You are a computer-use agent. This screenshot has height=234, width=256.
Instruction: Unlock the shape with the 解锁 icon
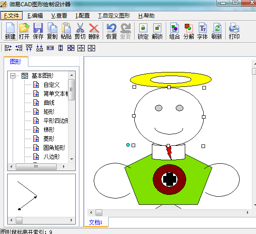point(157,31)
